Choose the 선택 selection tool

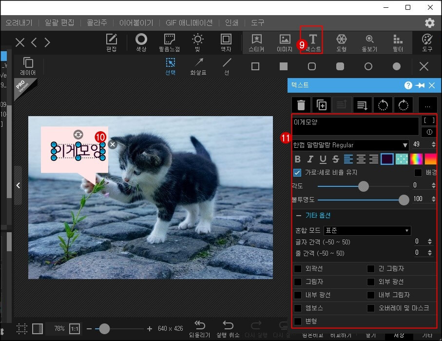tap(171, 67)
